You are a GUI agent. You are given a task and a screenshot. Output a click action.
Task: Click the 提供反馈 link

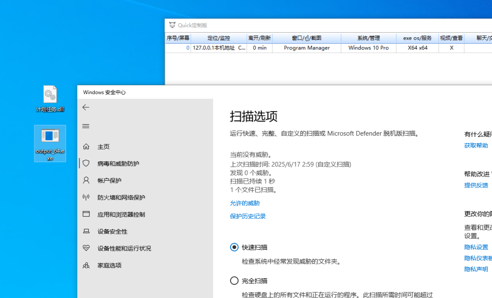476,185
